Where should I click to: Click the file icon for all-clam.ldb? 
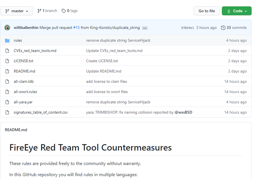[7, 81]
